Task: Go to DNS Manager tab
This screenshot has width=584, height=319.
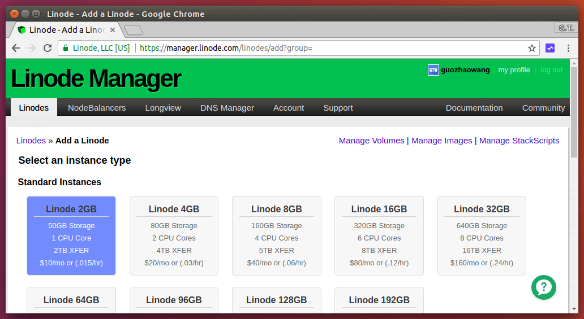Action: click(x=227, y=107)
